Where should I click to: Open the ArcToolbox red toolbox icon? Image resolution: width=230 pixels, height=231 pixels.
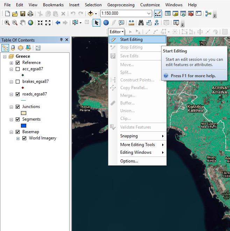coord(191,14)
